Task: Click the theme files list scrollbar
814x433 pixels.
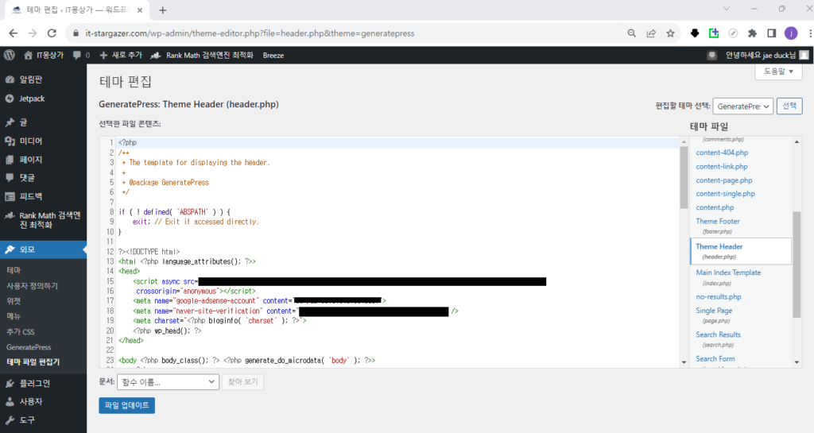Action: (797, 265)
